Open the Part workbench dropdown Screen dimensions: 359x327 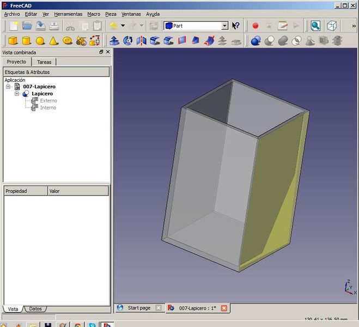coord(224,26)
